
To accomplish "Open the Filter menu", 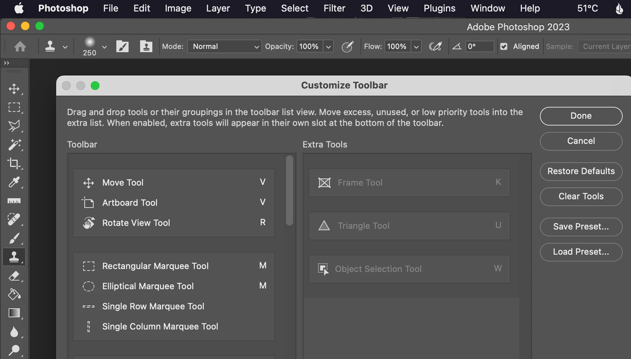I will pos(334,8).
